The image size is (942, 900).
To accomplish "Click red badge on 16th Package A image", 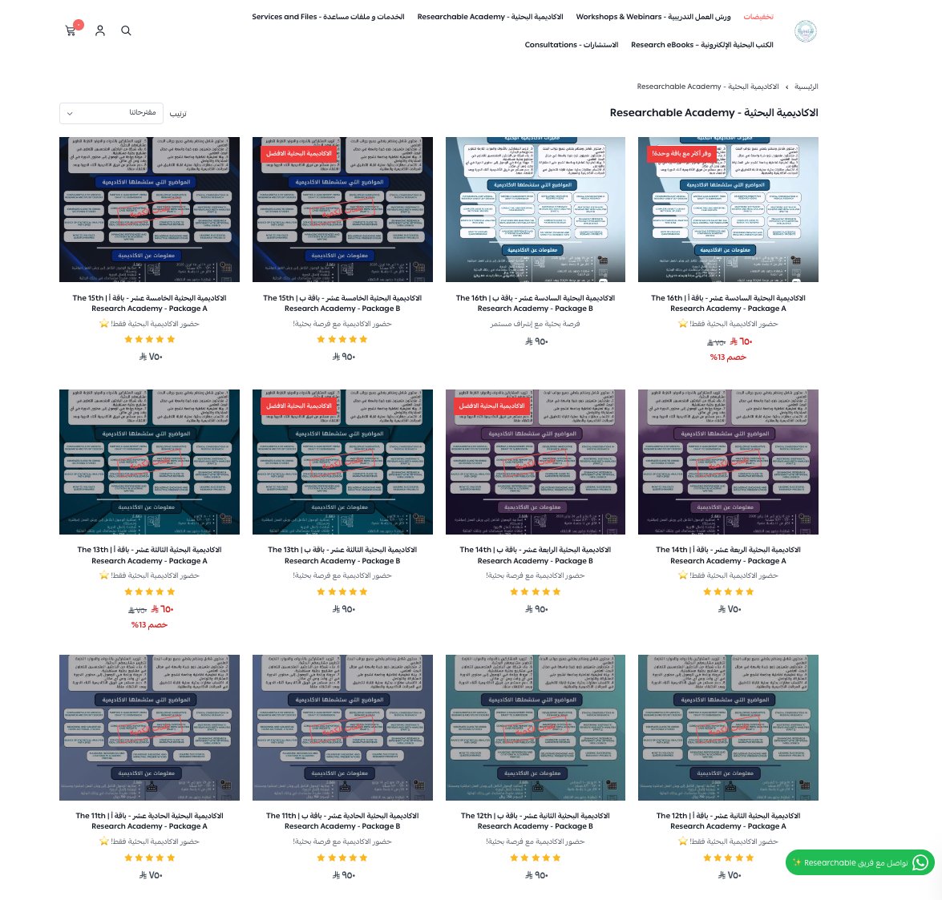I will click(681, 154).
